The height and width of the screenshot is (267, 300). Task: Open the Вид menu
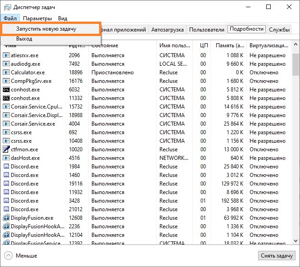[63, 18]
